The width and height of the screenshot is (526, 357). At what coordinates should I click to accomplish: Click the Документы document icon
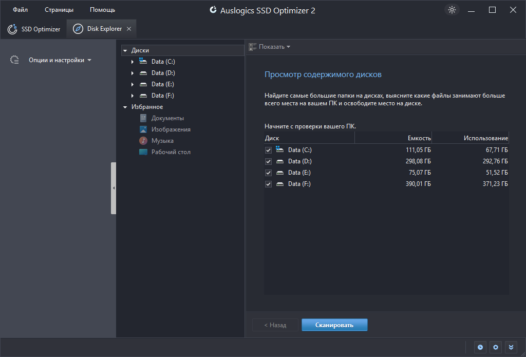click(143, 118)
